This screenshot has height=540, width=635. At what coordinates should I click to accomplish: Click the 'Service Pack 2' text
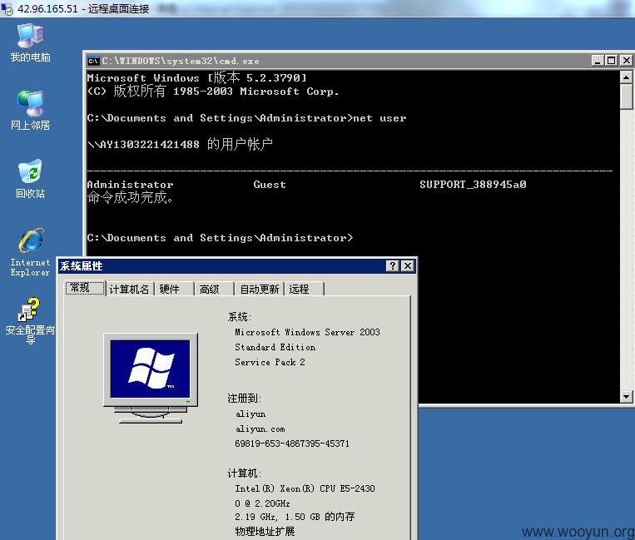[x=270, y=362]
